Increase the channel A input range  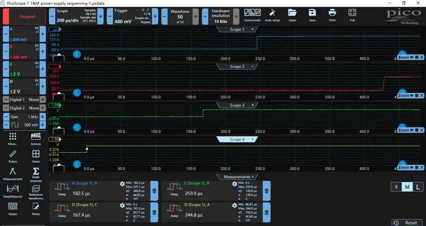click(43, 34)
